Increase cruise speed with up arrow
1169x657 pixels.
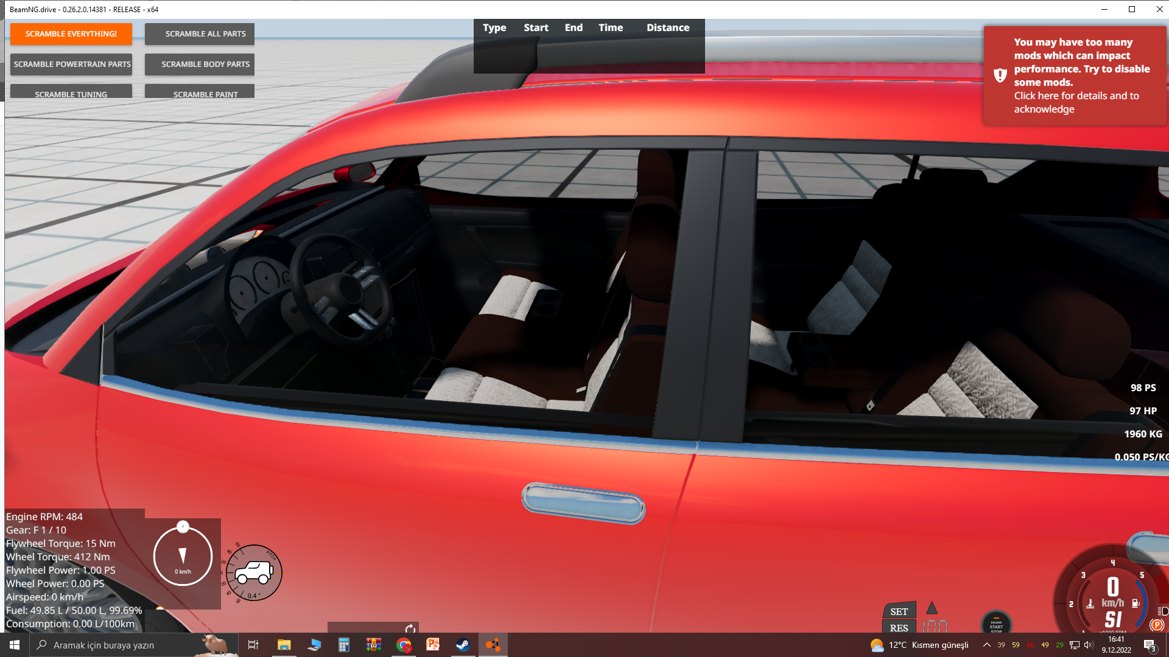pos(932,608)
